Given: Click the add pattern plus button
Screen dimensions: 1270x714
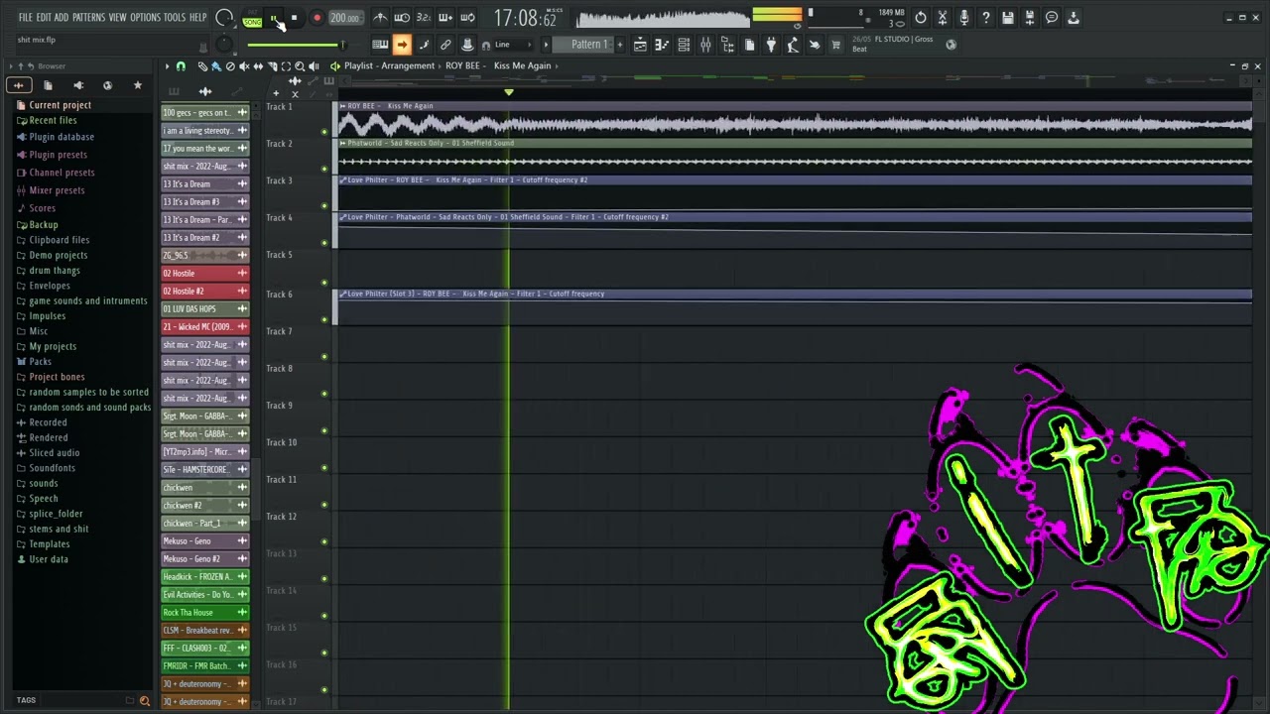Looking at the screenshot, I should (x=621, y=45).
